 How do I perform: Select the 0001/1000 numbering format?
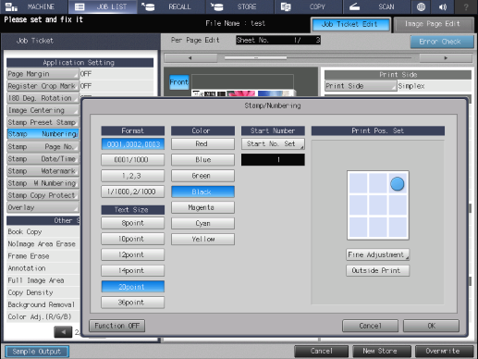[x=132, y=160]
